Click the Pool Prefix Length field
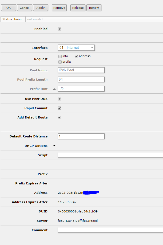This screenshot has width=163, height=245. (81, 79)
